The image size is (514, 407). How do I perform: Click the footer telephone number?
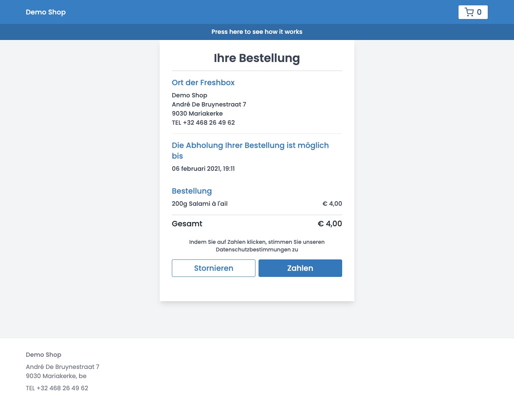pos(57,388)
